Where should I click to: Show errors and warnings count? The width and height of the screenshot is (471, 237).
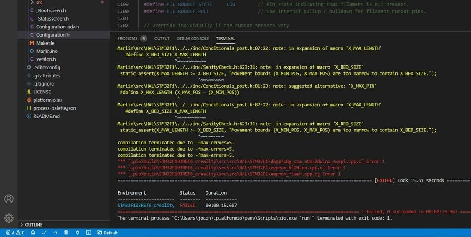coord(15,233)
